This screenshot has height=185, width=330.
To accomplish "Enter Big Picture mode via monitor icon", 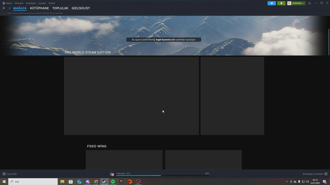I will (x=310, y=3).
